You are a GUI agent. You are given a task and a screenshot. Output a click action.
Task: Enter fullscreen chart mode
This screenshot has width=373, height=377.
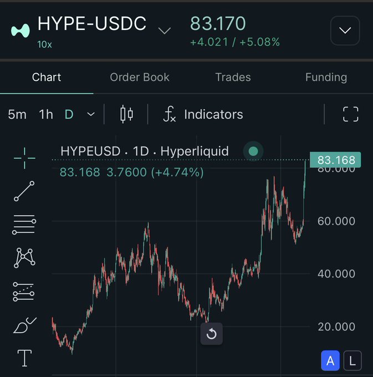click(x=350, y=114)
